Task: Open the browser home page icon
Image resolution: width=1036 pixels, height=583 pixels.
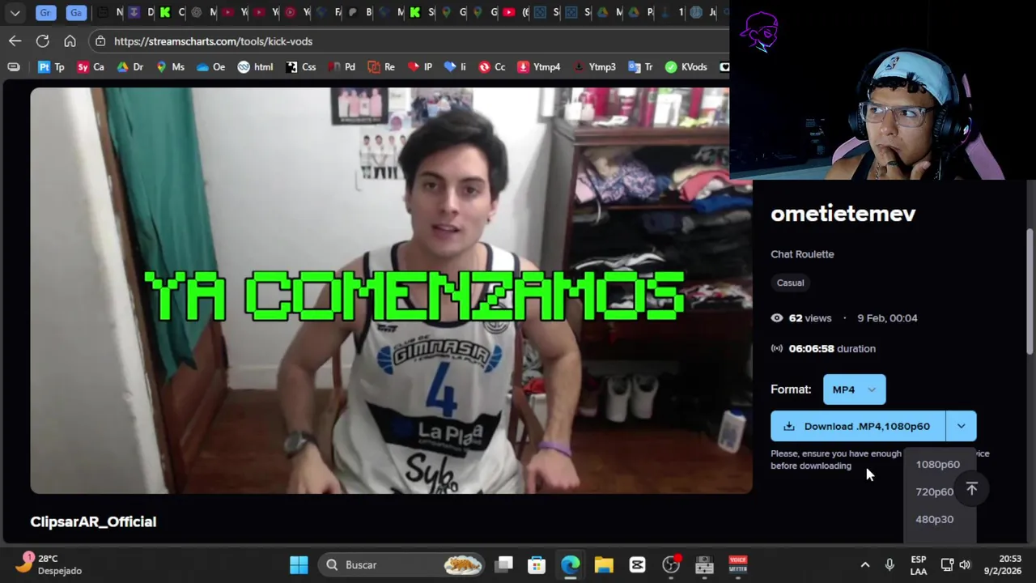Action: click(70, 40)
